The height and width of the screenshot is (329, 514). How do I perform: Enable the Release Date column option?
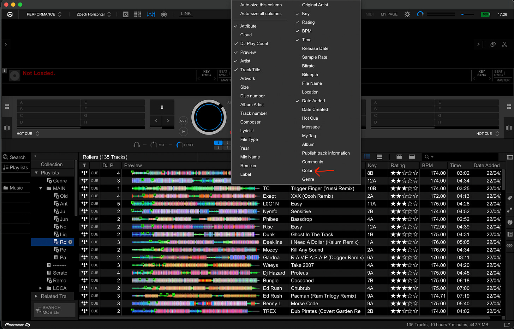[315, 48]
